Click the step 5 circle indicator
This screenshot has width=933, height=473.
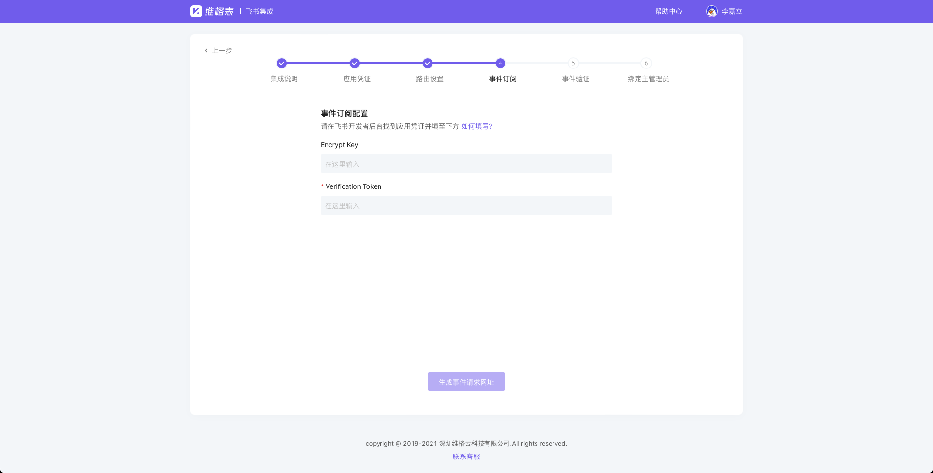click(573, 63)
